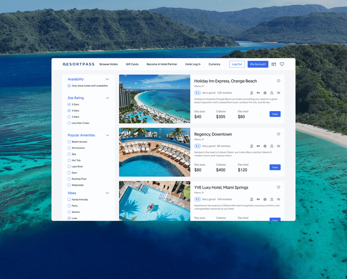Click spa lotus icon on YVE Luxy Hotel
Viewport: 347px width, 279px height.
point(265,199)
